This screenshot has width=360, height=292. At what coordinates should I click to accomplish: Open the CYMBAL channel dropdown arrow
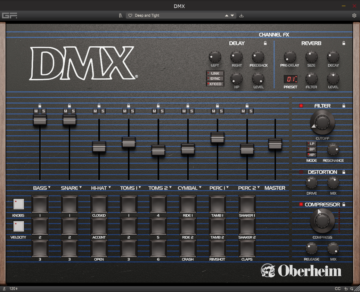point(200,187)
